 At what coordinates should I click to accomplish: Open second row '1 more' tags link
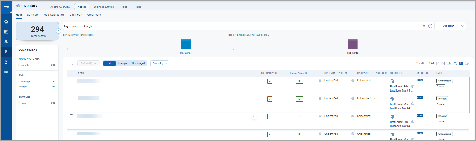441,104
